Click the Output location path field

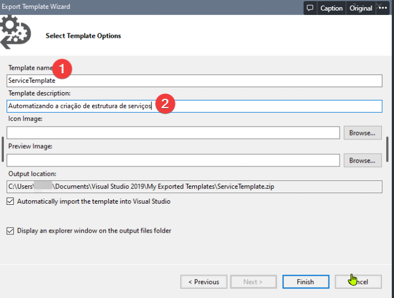pyautogui.click(x=194, y=186)
